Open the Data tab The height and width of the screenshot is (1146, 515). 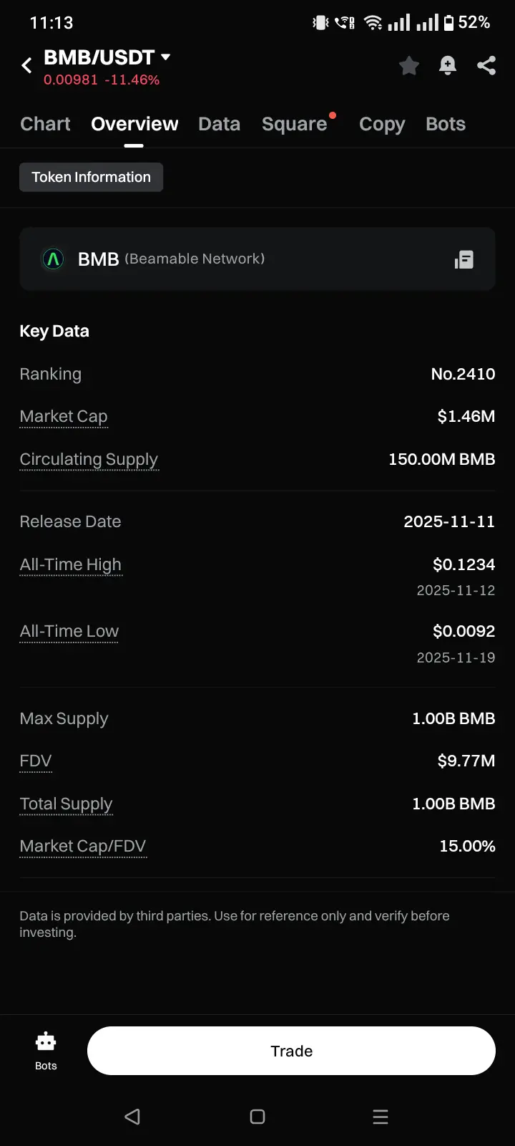tap(219, 124)
